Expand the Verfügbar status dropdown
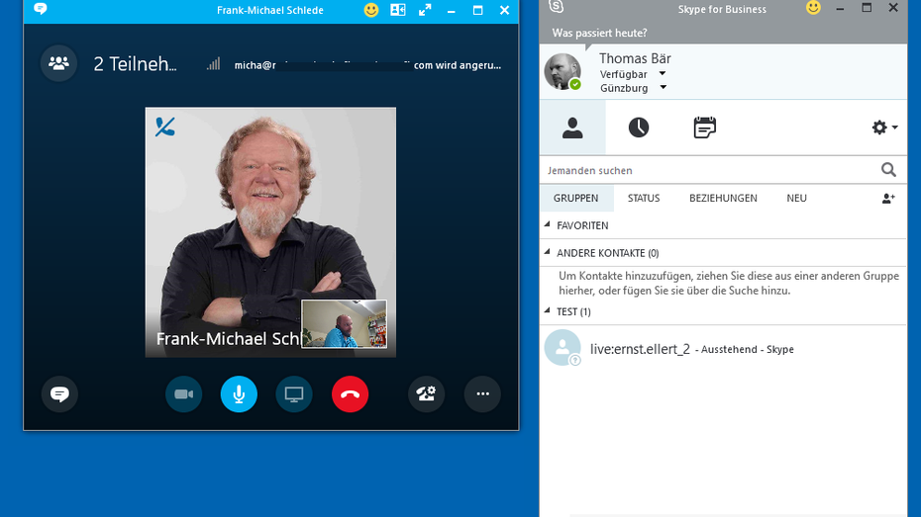Viewport: 921px width, 517px height. 663,74
